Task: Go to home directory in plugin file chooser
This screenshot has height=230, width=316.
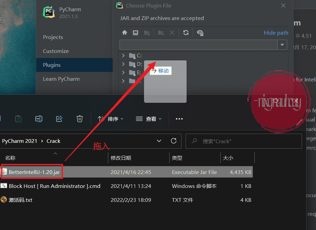Action: coord(125,33)
